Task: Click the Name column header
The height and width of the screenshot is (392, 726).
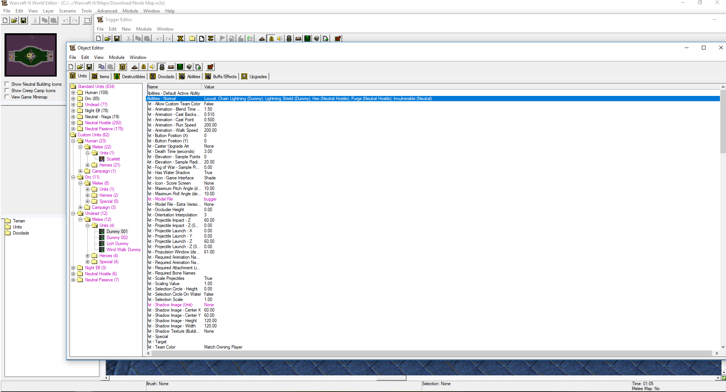Action: point(174,87)
